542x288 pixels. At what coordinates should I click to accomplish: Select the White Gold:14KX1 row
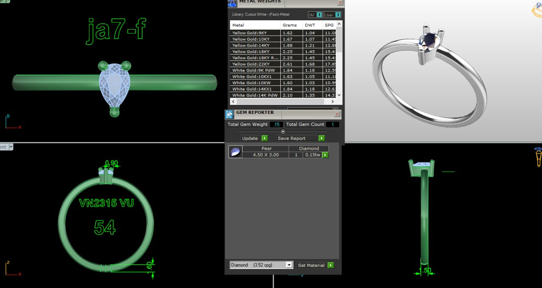[x=283, y=89]
